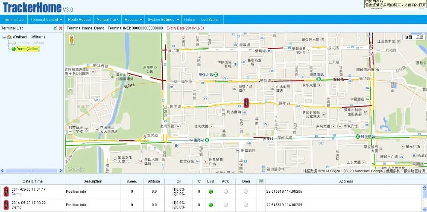Pick the Street View pegman icon

click(71, 40)
